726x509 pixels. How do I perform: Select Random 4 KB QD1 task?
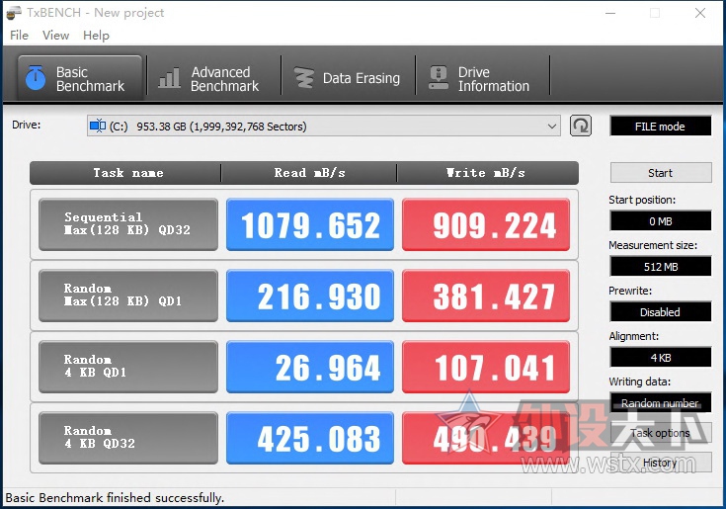128,367
